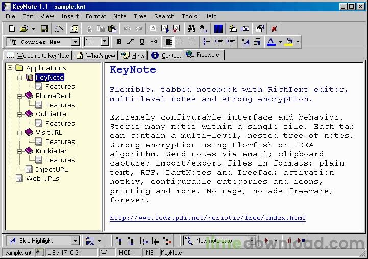Screen dimensions: 368x259
Task: Click the Save file toolbar icon
Action: 44,29
